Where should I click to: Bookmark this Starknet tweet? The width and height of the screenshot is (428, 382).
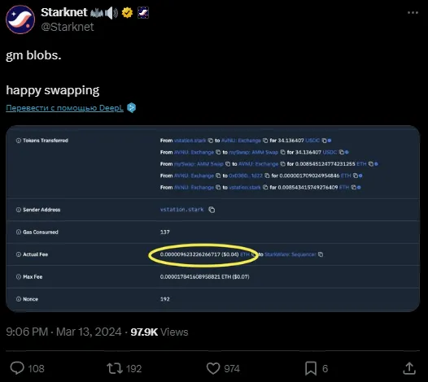click(x=311, y=369)
